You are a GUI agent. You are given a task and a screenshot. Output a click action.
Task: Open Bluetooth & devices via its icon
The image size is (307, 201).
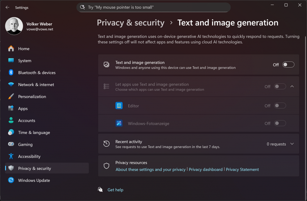[x=11, y=73]
